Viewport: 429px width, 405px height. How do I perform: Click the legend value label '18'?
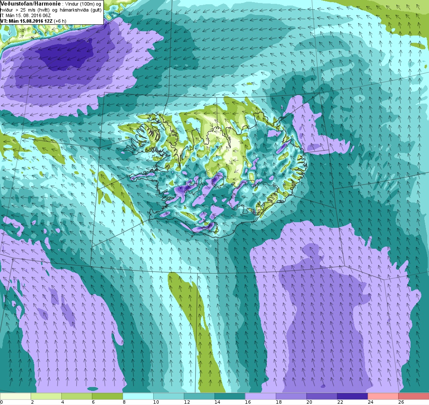(x=278, y=402)
